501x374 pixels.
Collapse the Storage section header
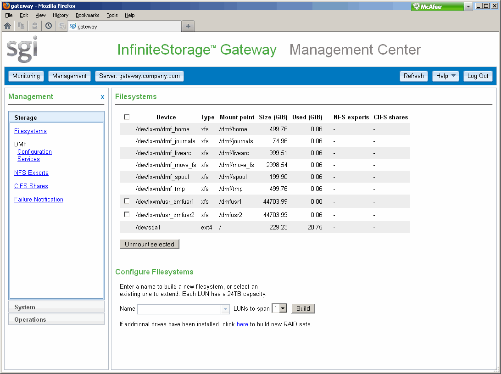56,117
